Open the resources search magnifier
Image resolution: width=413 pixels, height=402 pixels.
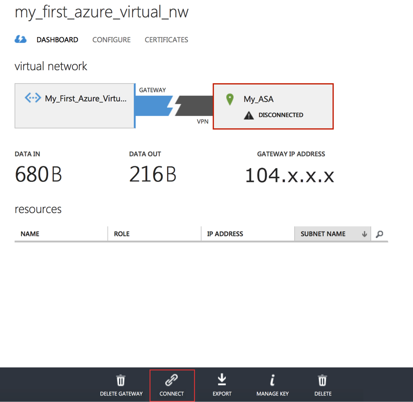pos(380,234)
